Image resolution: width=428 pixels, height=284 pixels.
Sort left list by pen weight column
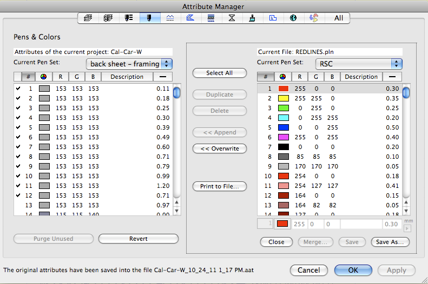[x=163, y=77]
